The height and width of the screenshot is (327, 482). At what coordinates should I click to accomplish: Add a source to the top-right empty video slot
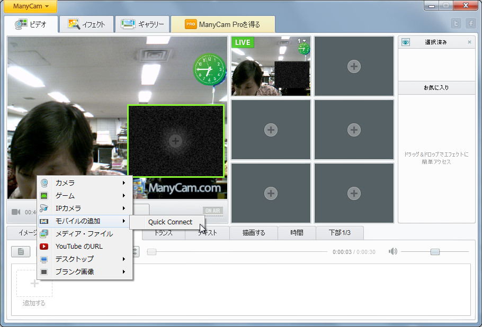point(354,66)
